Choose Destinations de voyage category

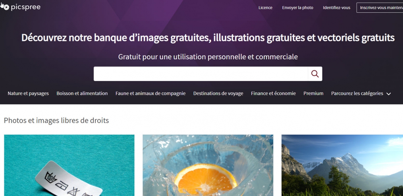218,93
